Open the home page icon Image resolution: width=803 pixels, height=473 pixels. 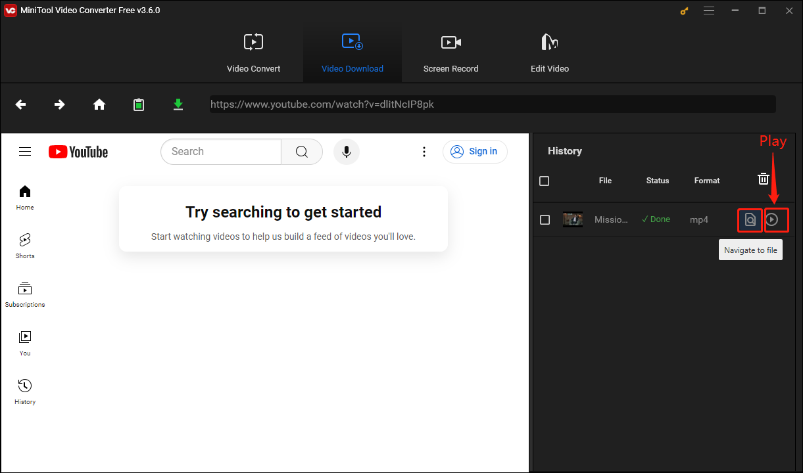(99, 104)
